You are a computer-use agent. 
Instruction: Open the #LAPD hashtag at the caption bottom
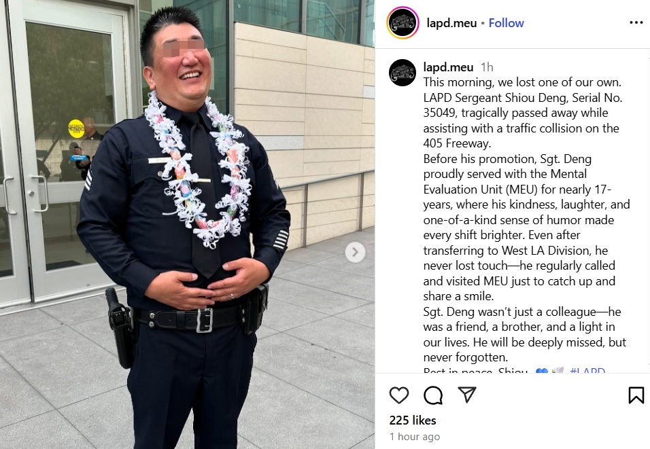click(x=587, y=370)
